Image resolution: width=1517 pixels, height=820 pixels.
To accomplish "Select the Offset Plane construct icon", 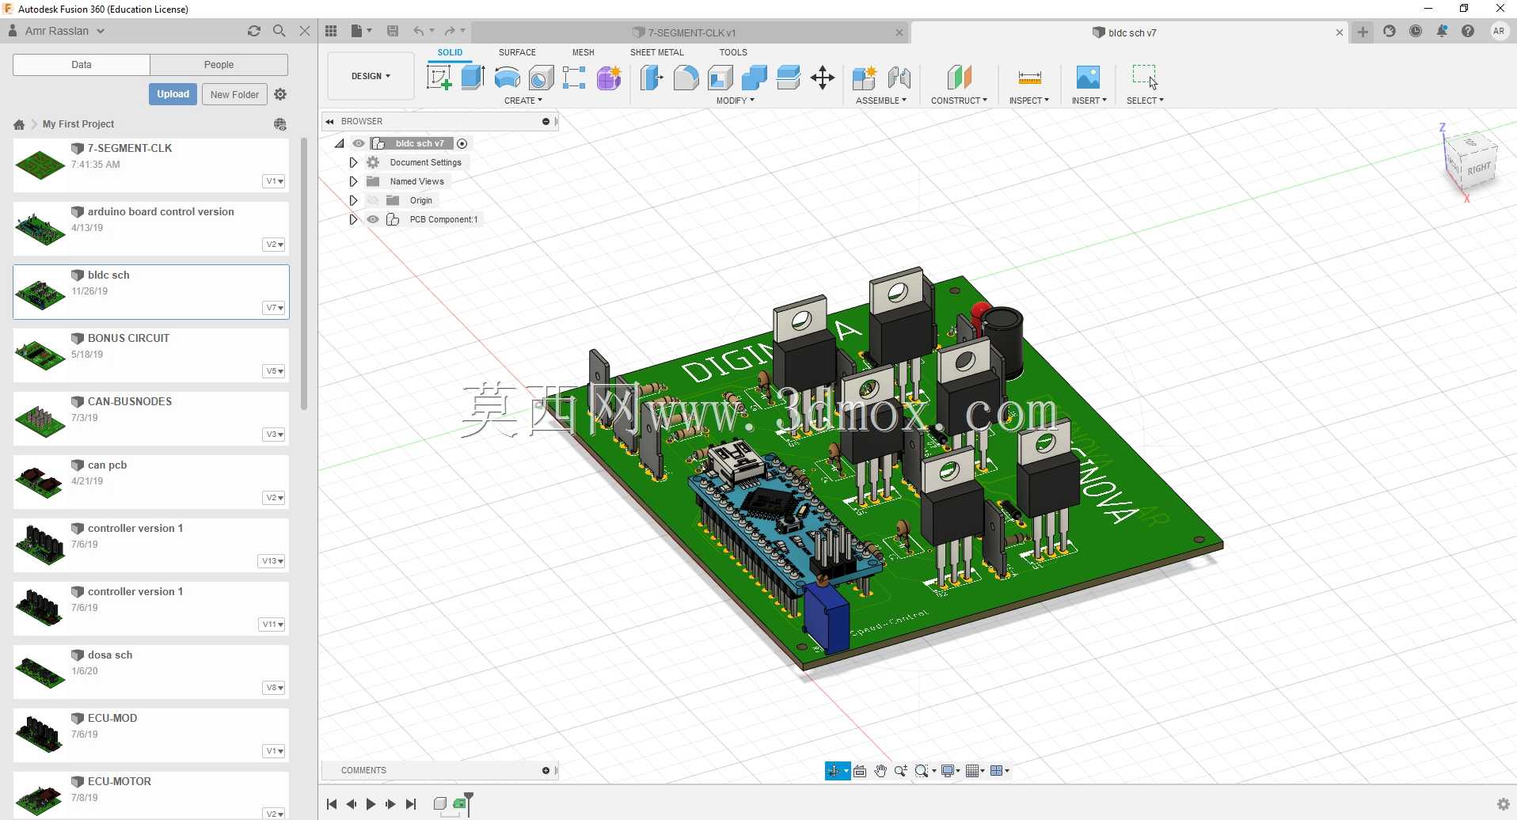I will [959, 78].
